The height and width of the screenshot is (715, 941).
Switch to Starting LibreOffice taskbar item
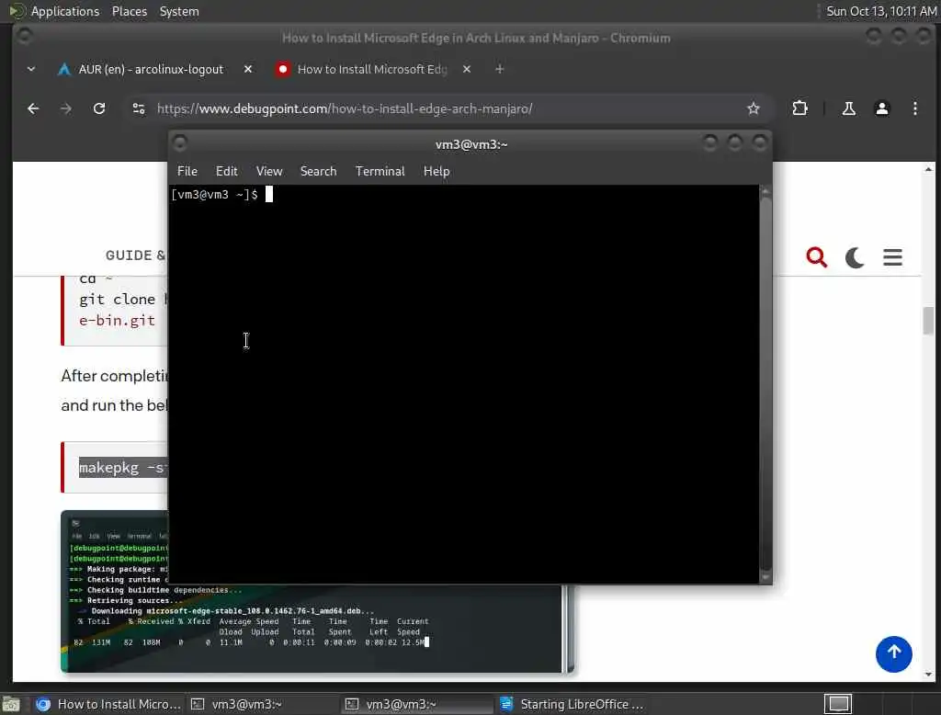tap(572, 704)
